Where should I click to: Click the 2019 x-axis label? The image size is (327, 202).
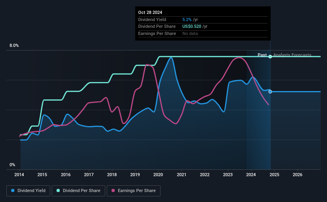tap(135, 175)
